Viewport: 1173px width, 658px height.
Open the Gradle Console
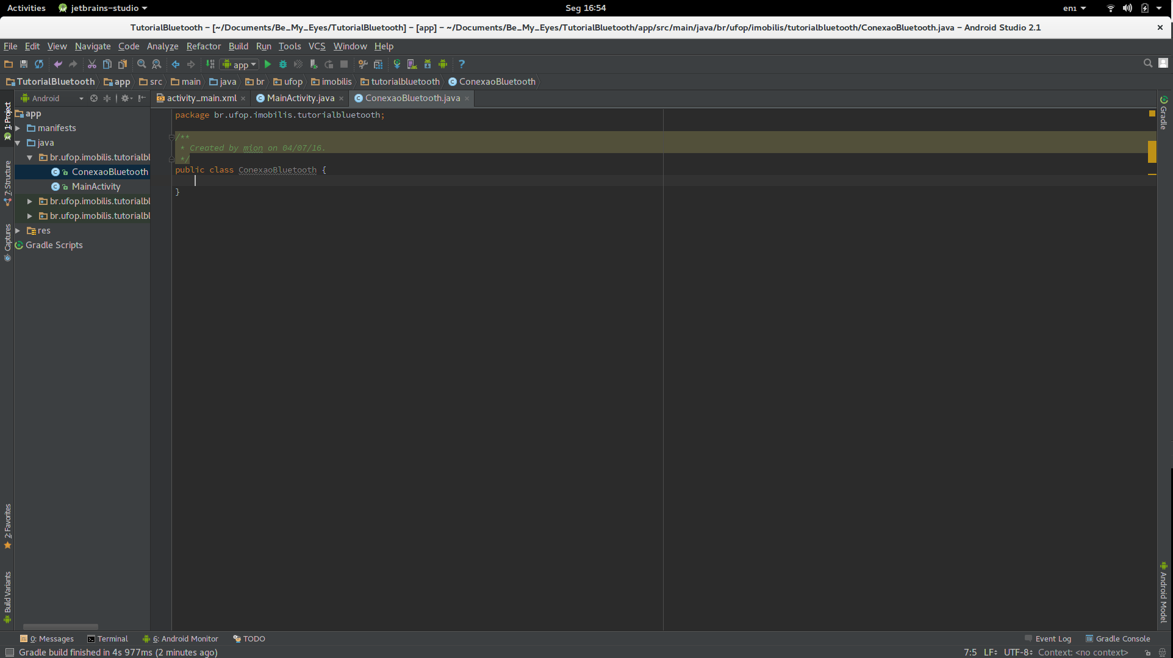[x=1117, y=638]
